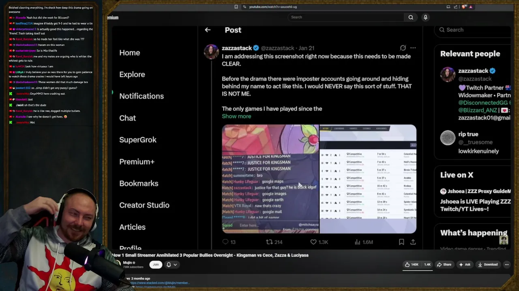The height and width of the screenshot is (291, 519).
Task: Open SuperGrok in the X sidebar
Action: [138, 139]
